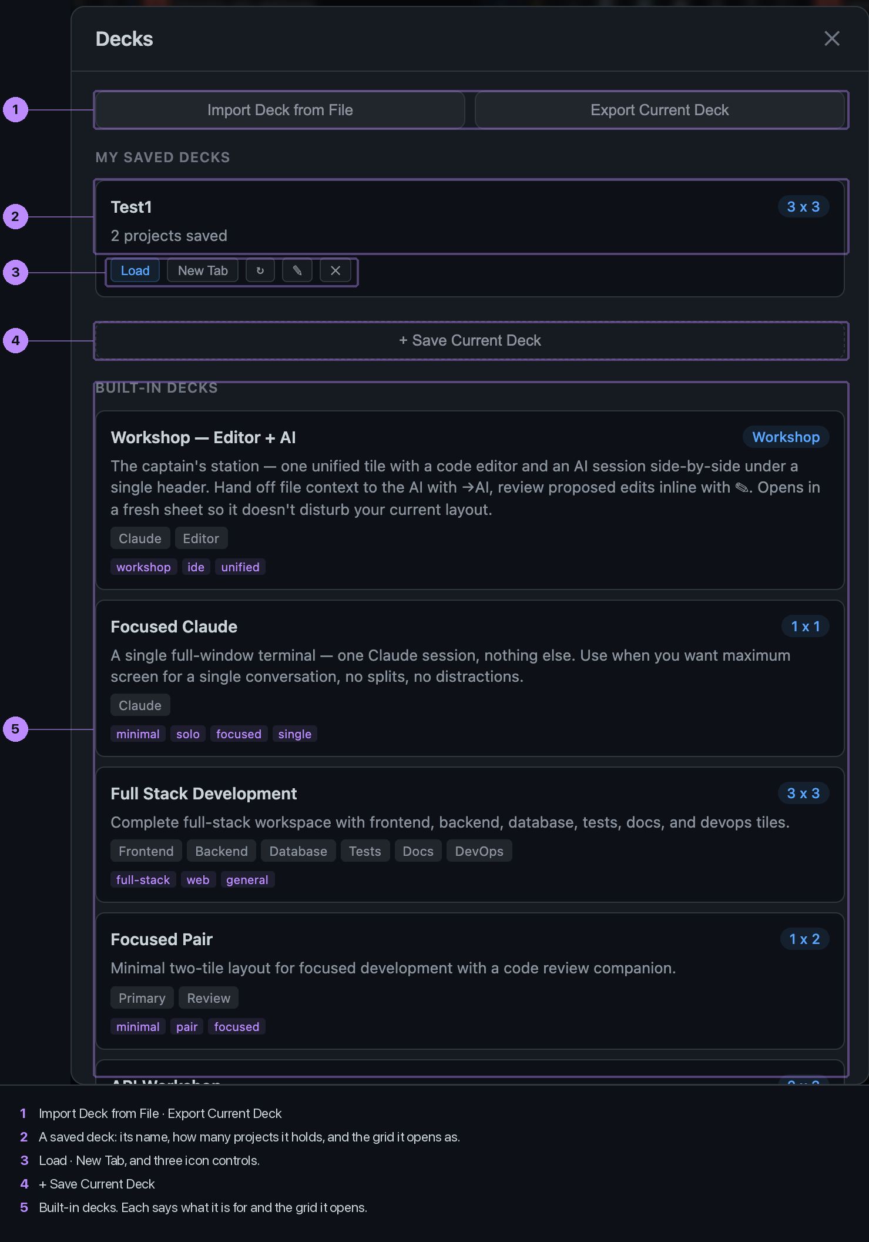
Task: Click the minimal tag in Focused Claude
Action: [x=138, y=734]
